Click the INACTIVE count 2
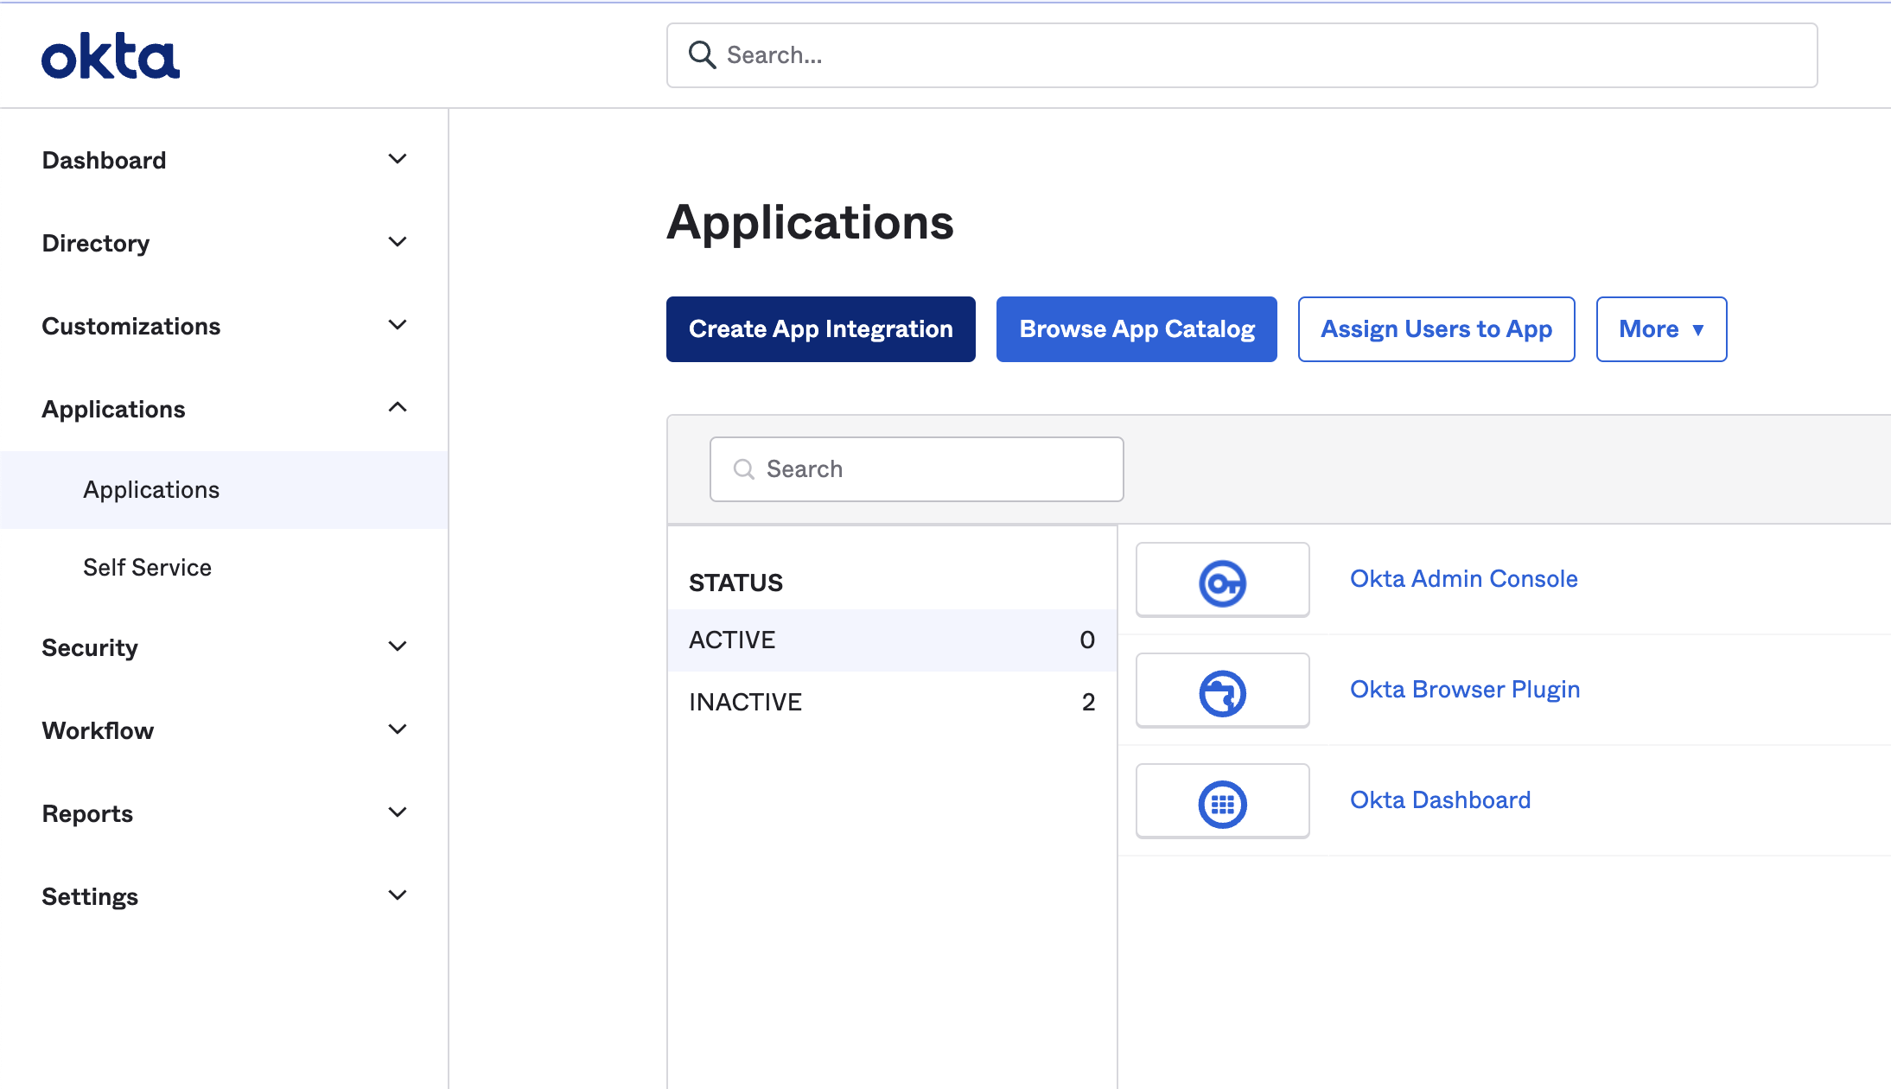 (1088, 703)
